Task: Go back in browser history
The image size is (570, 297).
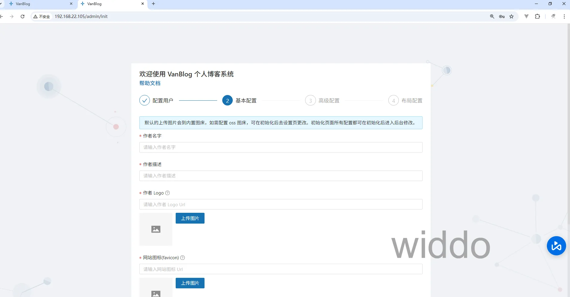Action: pos(2,16)
